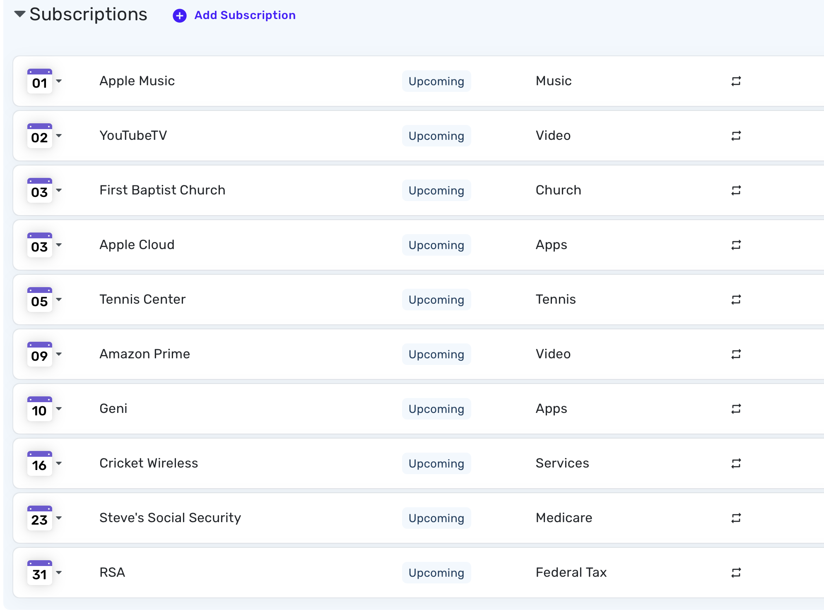Click the Upcoming badge for Tennis Center
The width and height of the screenshot is (824, 614).
click(436, 300)
